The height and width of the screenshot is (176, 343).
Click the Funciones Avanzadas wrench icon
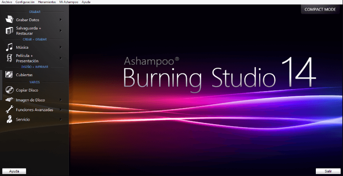pyautogui.click(x=9, y=110)
